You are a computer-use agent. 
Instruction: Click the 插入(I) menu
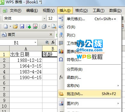tap(65, 10)
